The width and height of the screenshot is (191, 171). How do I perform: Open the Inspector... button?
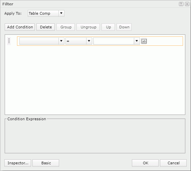point(18,163)
